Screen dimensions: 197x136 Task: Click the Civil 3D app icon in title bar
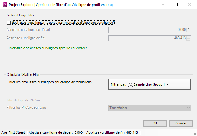pyautogui.click(x=4, y=5)
